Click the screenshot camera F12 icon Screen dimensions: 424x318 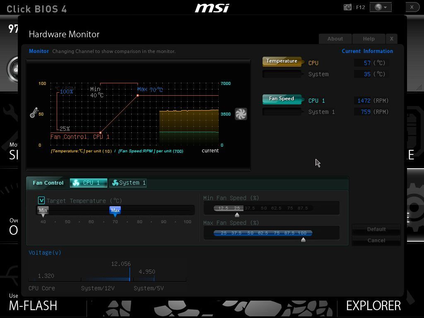[347, 7]
